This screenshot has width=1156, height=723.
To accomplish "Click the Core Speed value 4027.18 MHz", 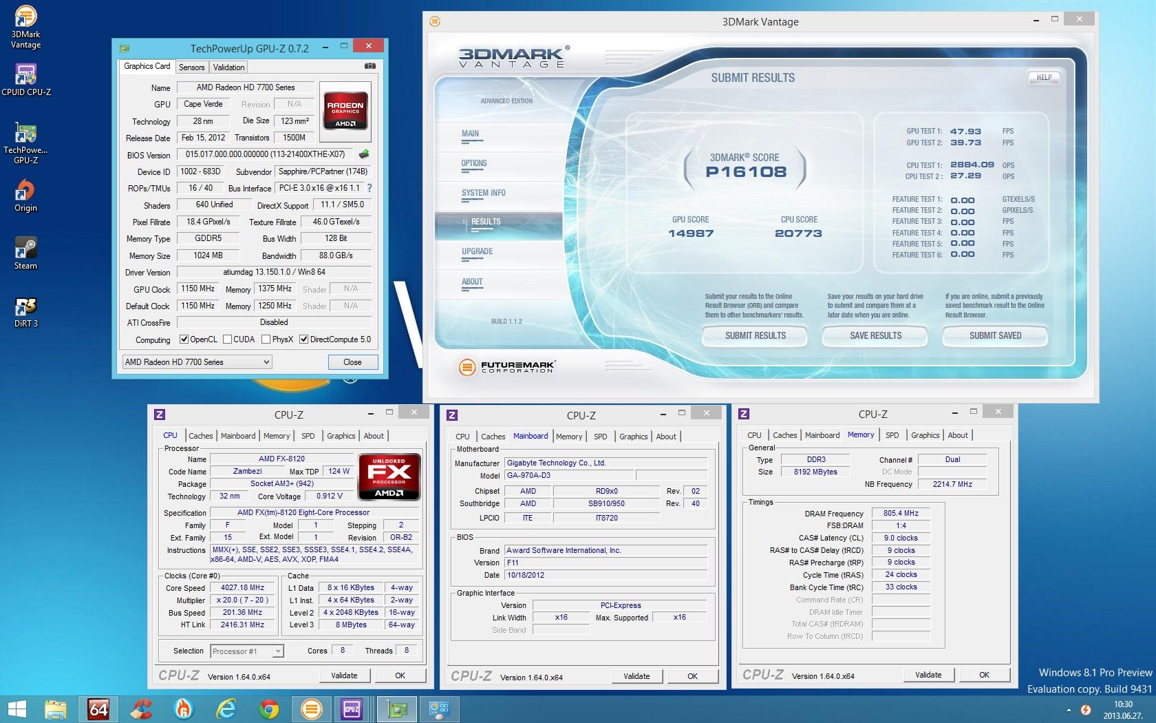I will tap(242, 588).
